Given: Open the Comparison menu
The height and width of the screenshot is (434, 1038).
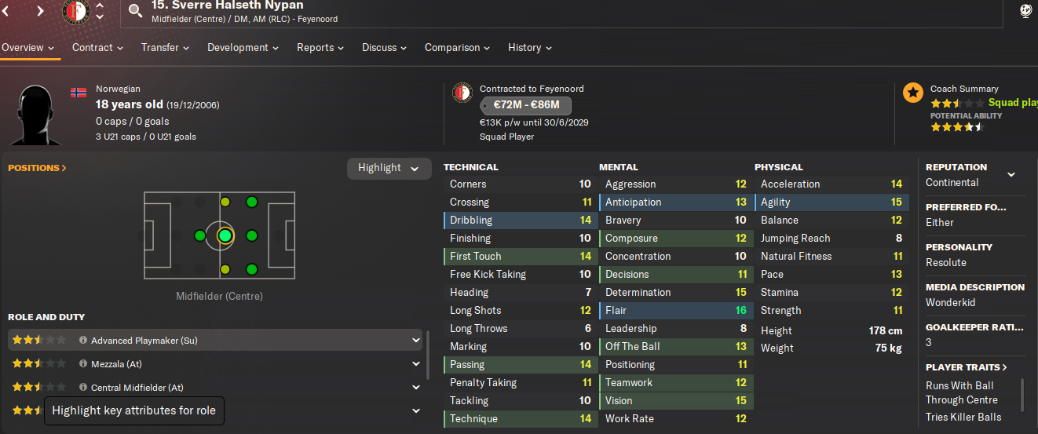Looking at the screenshot, I should point(457,48).
